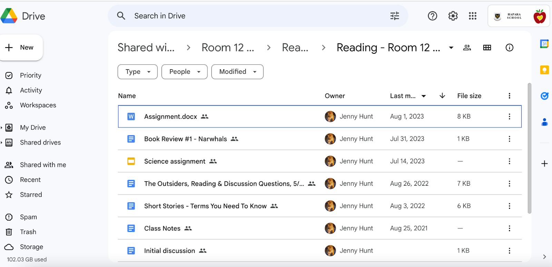Open Starred in sidebar

tap(31, 195)
